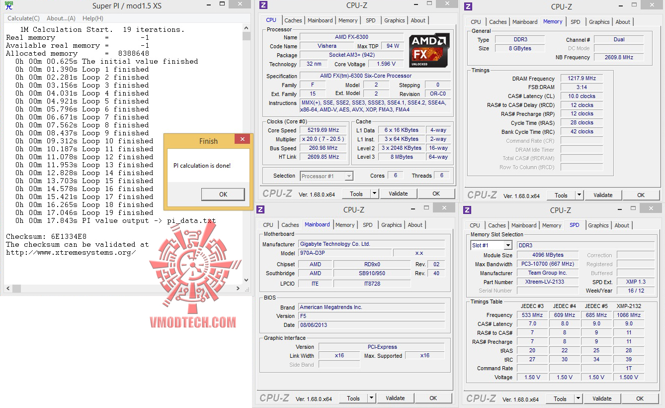
Task: Click the up arrow of Super PI vertical scrollbar
Action: pos(247,29)
